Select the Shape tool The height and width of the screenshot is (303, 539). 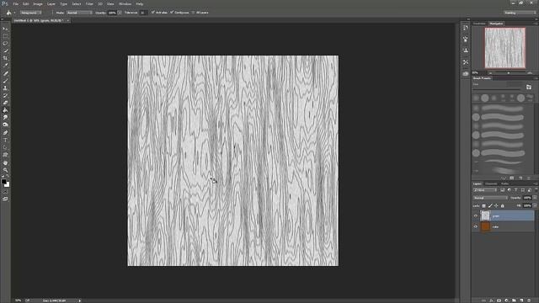(x=5, y=155)
